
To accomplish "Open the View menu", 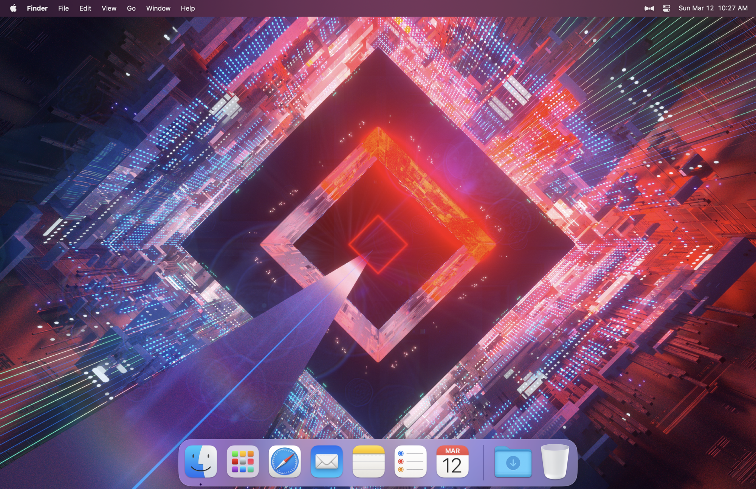I will point(109,8).
